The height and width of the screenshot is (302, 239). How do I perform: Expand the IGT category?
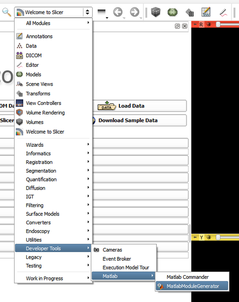pos(53,197)
